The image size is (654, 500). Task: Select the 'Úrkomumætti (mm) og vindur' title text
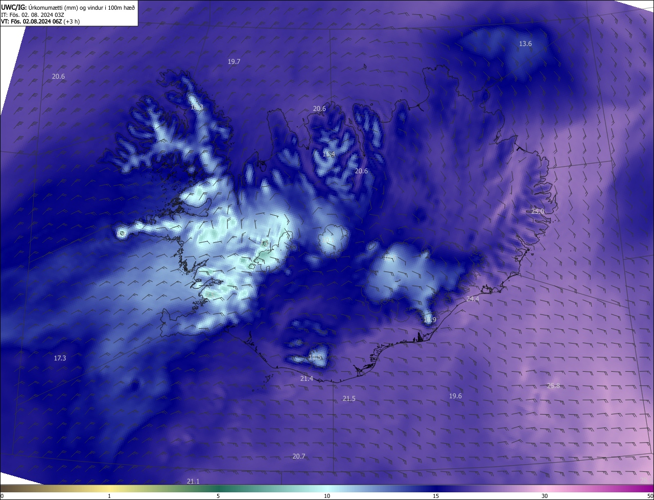click(66, 7)
